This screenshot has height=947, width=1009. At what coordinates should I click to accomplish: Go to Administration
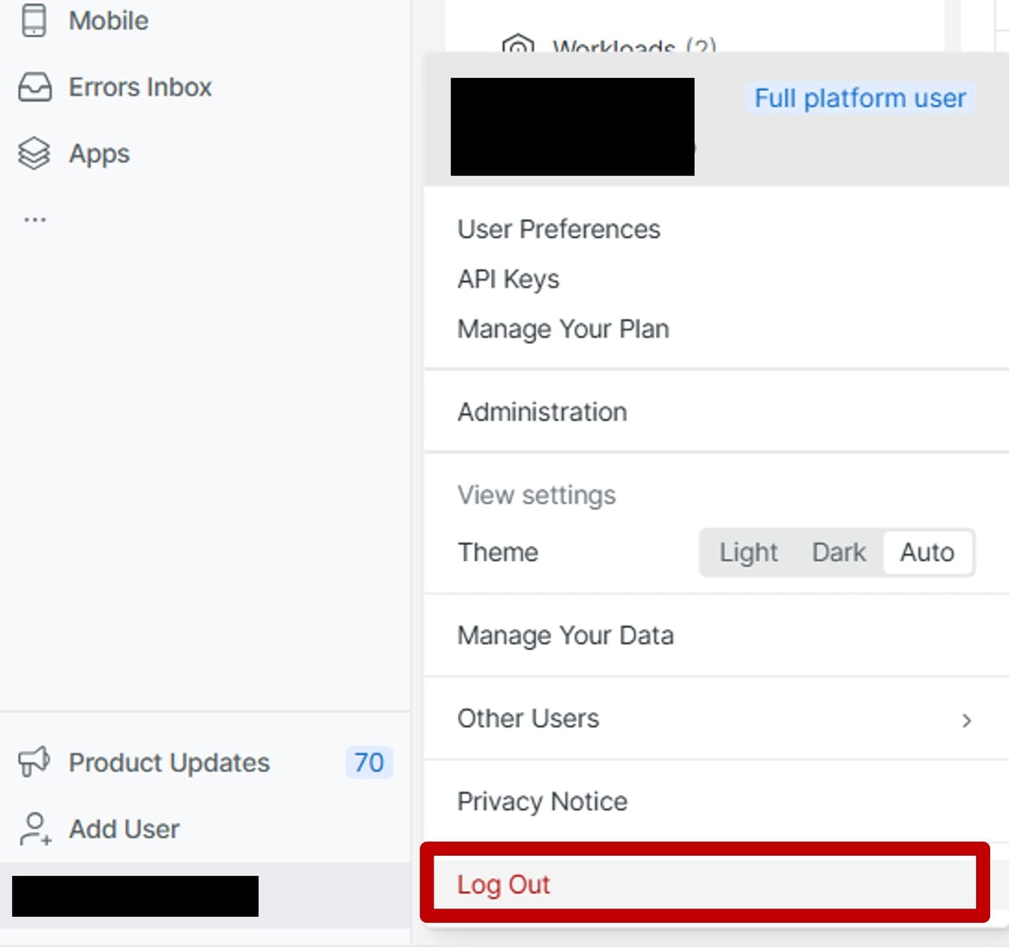542,412
